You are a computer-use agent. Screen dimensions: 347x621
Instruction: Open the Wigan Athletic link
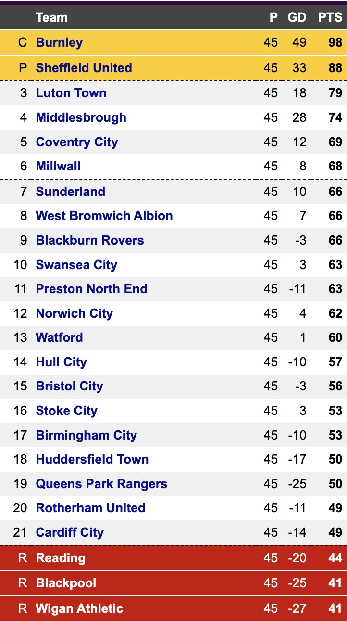click(79, 608)
